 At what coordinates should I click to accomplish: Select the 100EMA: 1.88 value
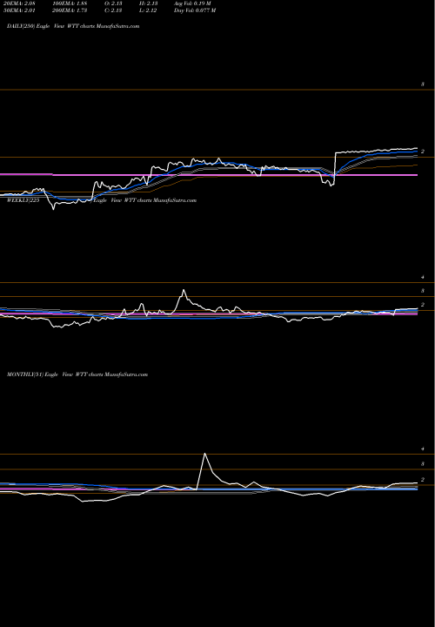coord(69,3)
